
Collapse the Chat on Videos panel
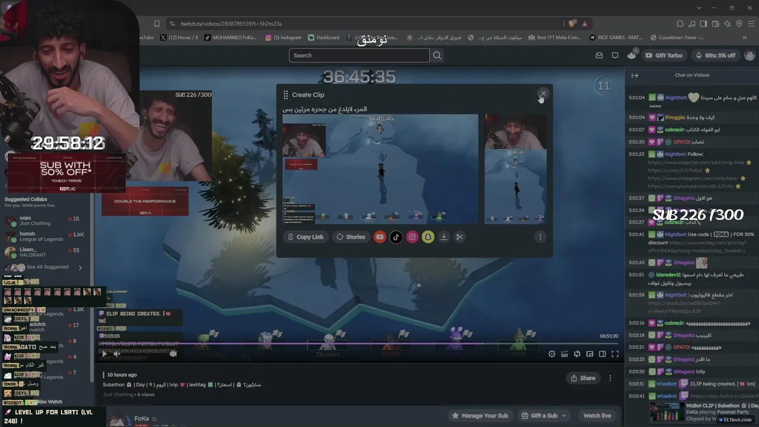tap(634, 75)
